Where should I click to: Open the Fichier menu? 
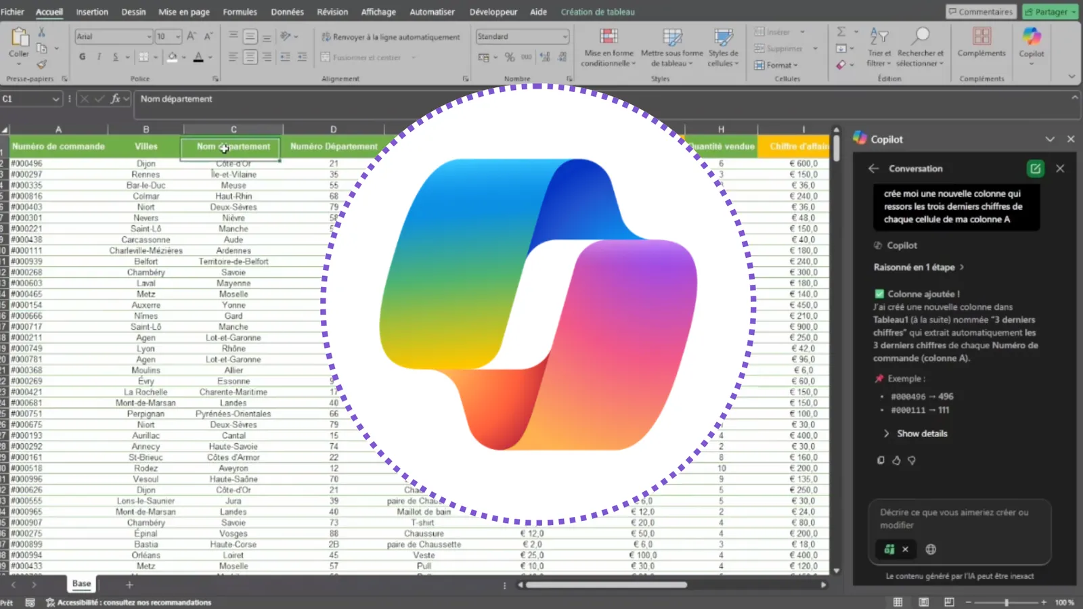(x=12, y=12)
